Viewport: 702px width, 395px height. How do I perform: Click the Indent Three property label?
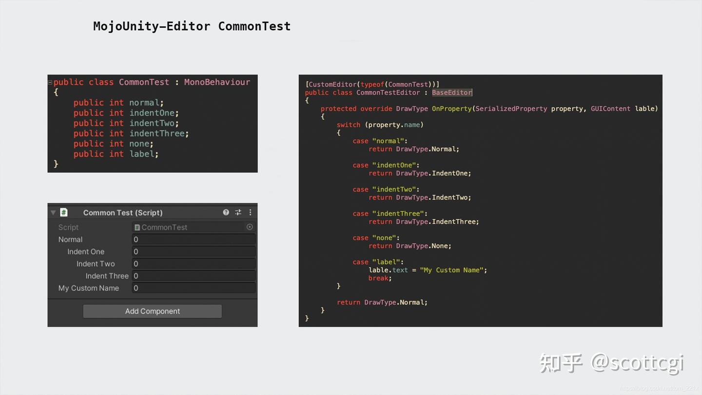pos(107,276)
